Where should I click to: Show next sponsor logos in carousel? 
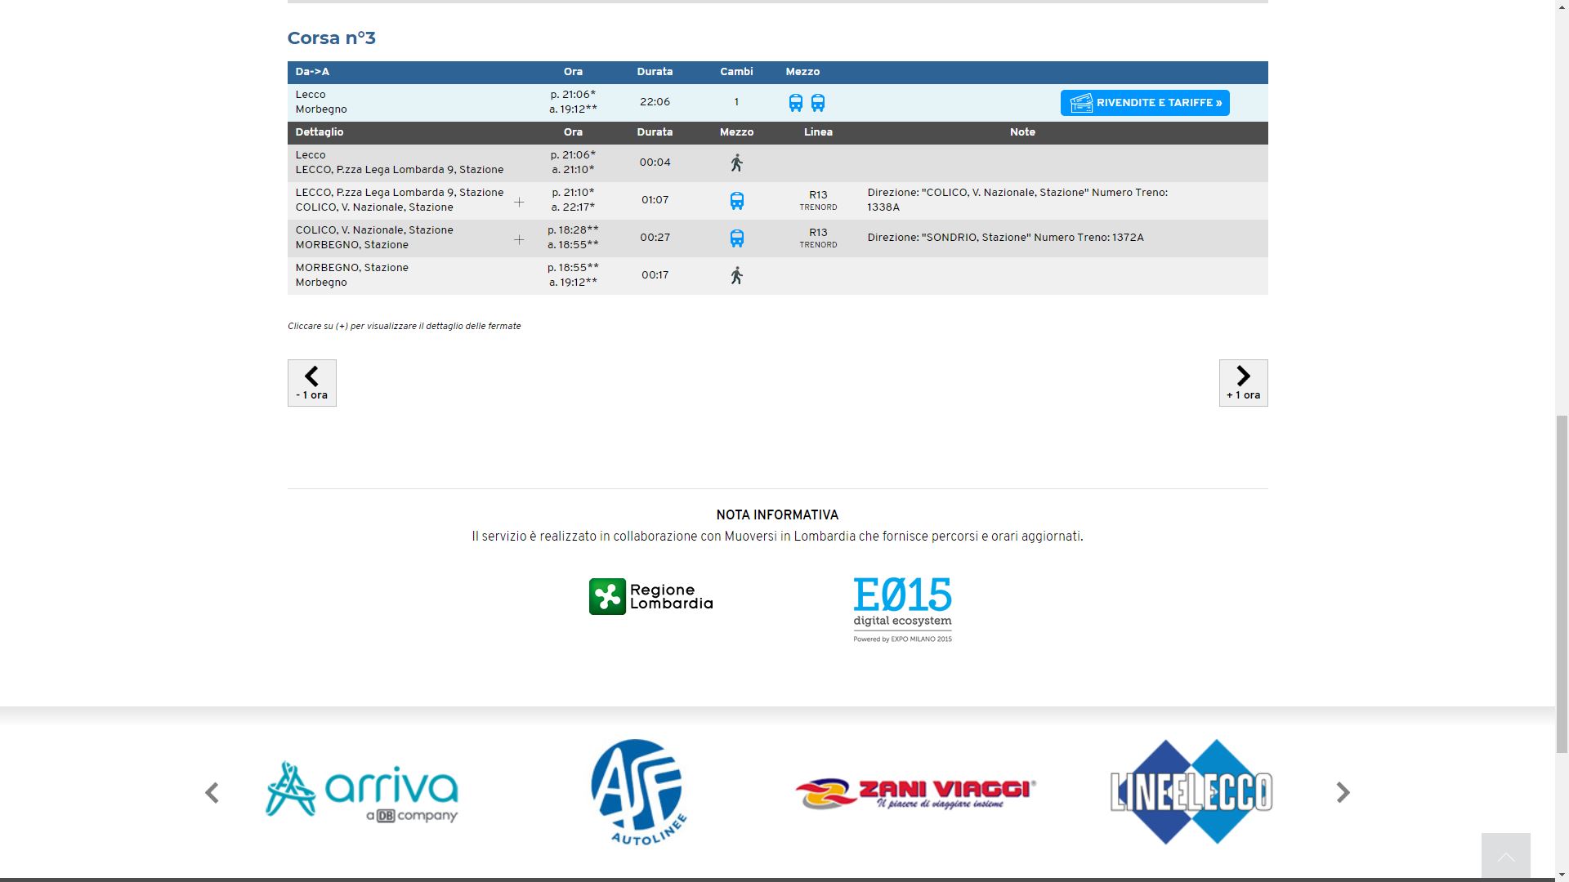click(x=1343, y=792)
